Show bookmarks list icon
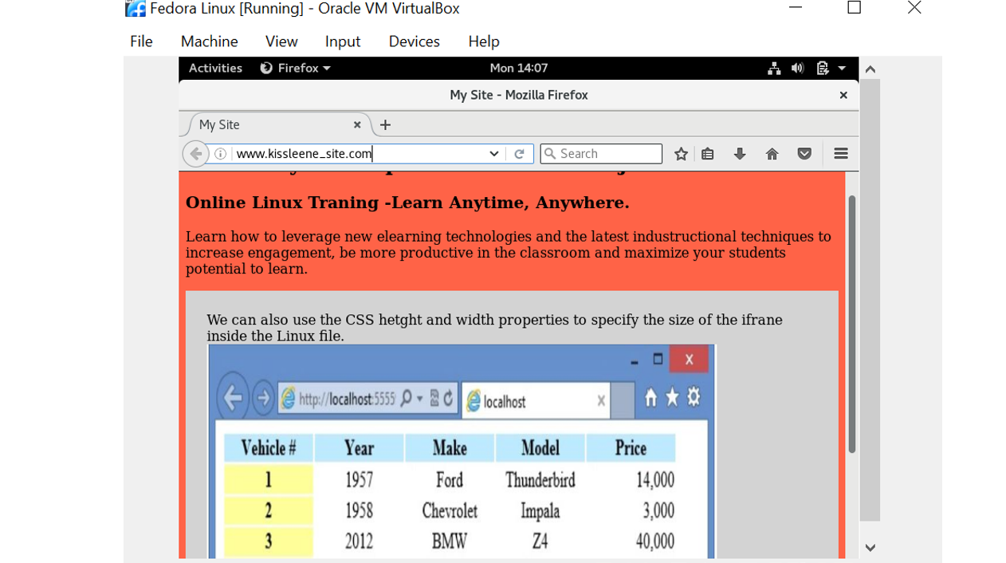This screenshot has width=1006, height=563. coord(708,154)
